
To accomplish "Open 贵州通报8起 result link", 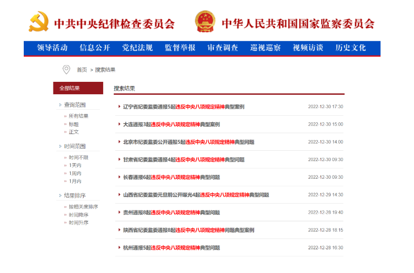I will coord(171,213).
